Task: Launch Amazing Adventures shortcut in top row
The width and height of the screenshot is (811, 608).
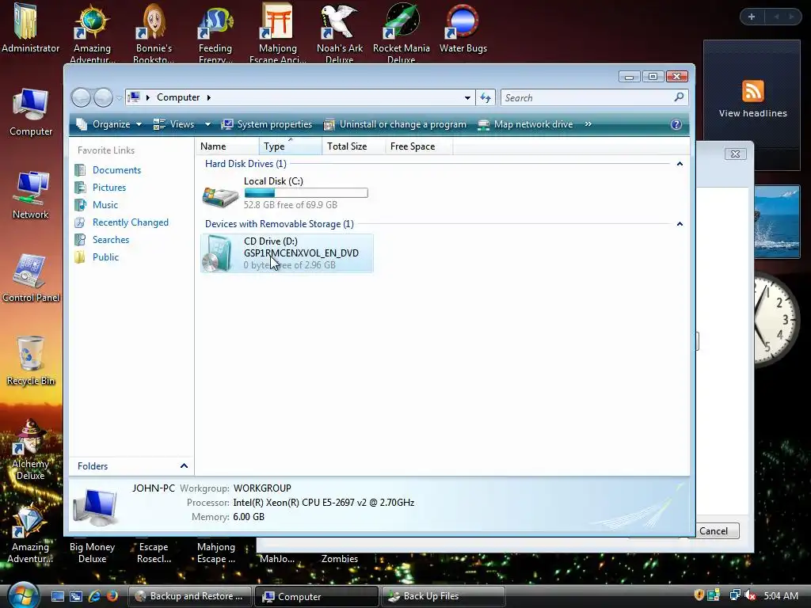Action: click(x=92, y=32)
